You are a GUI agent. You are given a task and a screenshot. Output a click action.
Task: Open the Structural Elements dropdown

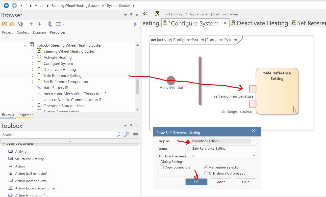tap(254, 156)
